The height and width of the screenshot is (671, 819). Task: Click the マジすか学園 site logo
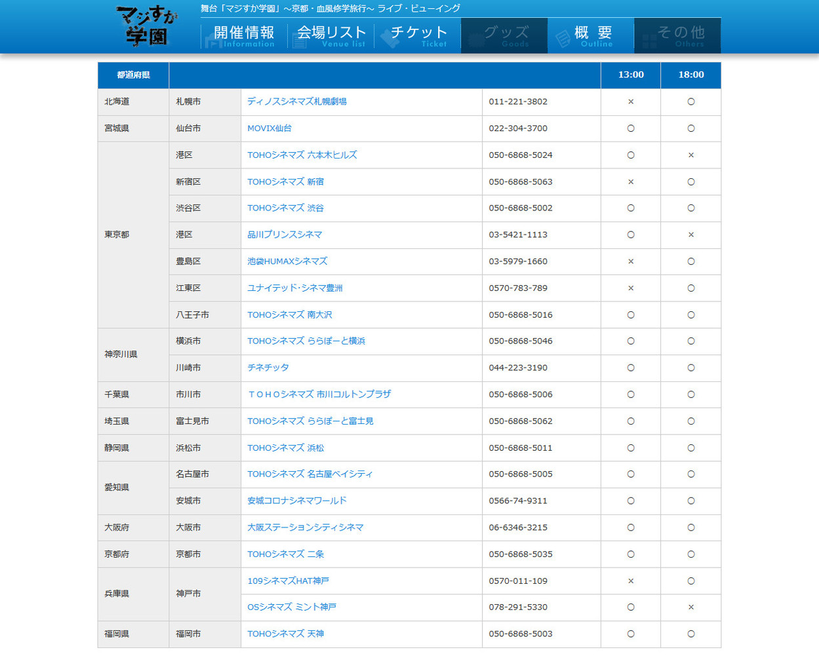(x=147, y=26)
